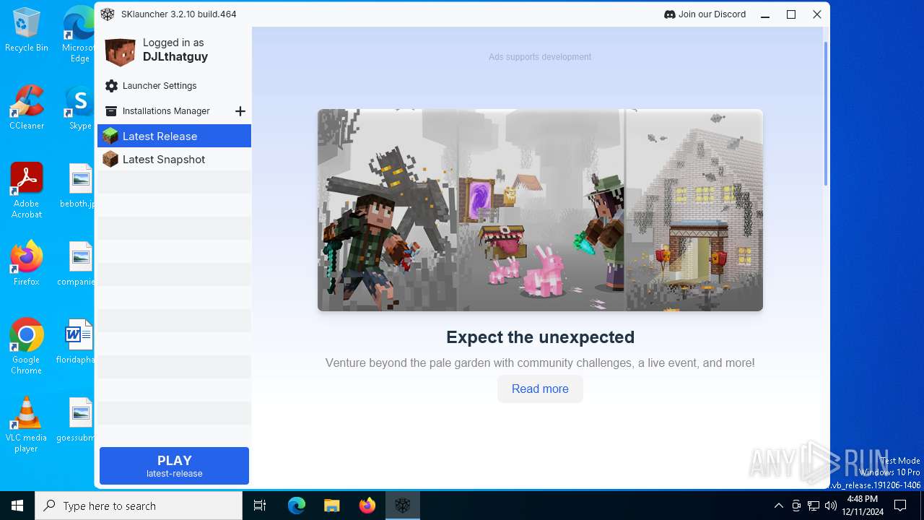This screenshot has height=520, width=924.
Task: Add a new installation with plus icon
Action: pos(240,111)
